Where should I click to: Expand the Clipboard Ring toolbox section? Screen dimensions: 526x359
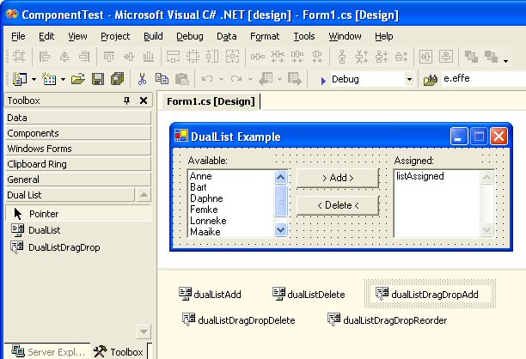(78, 164)
